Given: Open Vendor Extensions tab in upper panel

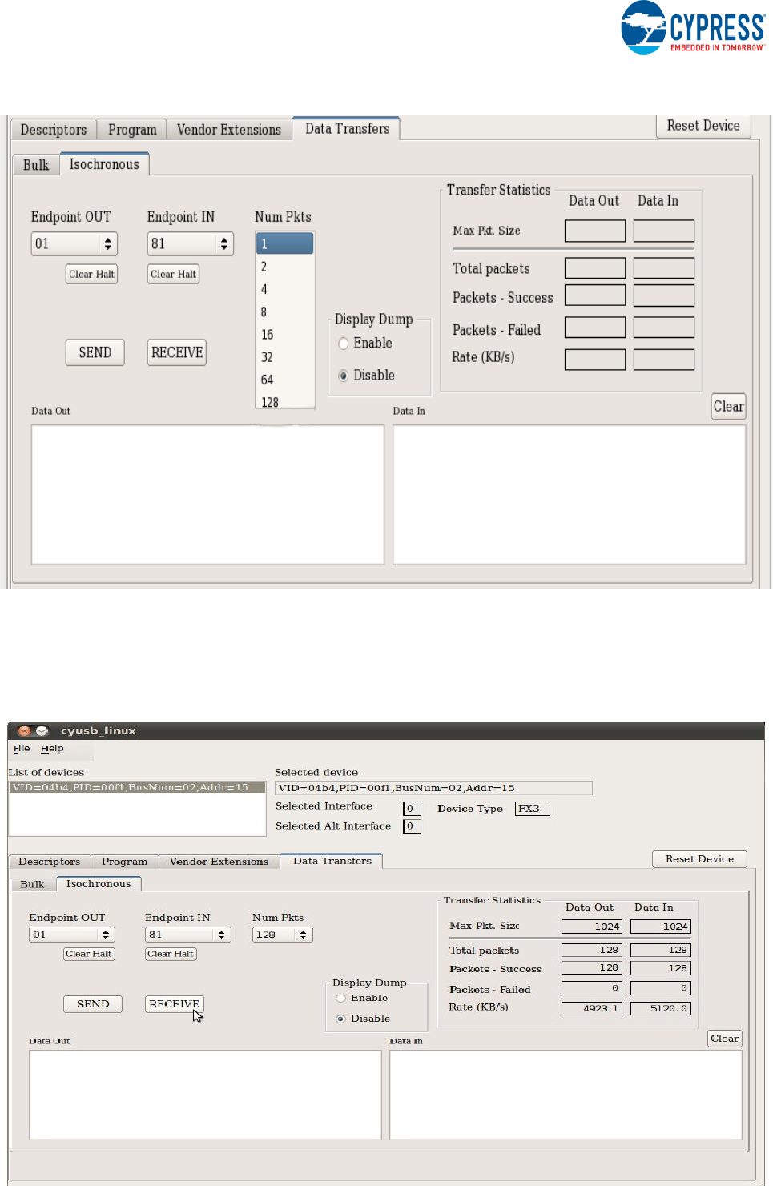Looking at the screenshot, I should coord(229,130).
